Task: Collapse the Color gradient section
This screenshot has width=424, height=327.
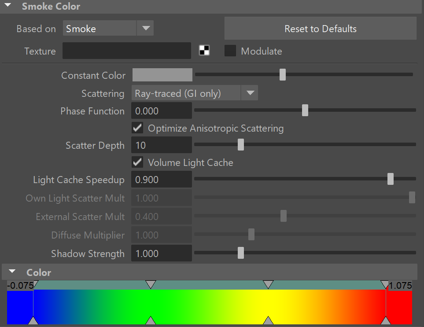Action: click(12, 272)
